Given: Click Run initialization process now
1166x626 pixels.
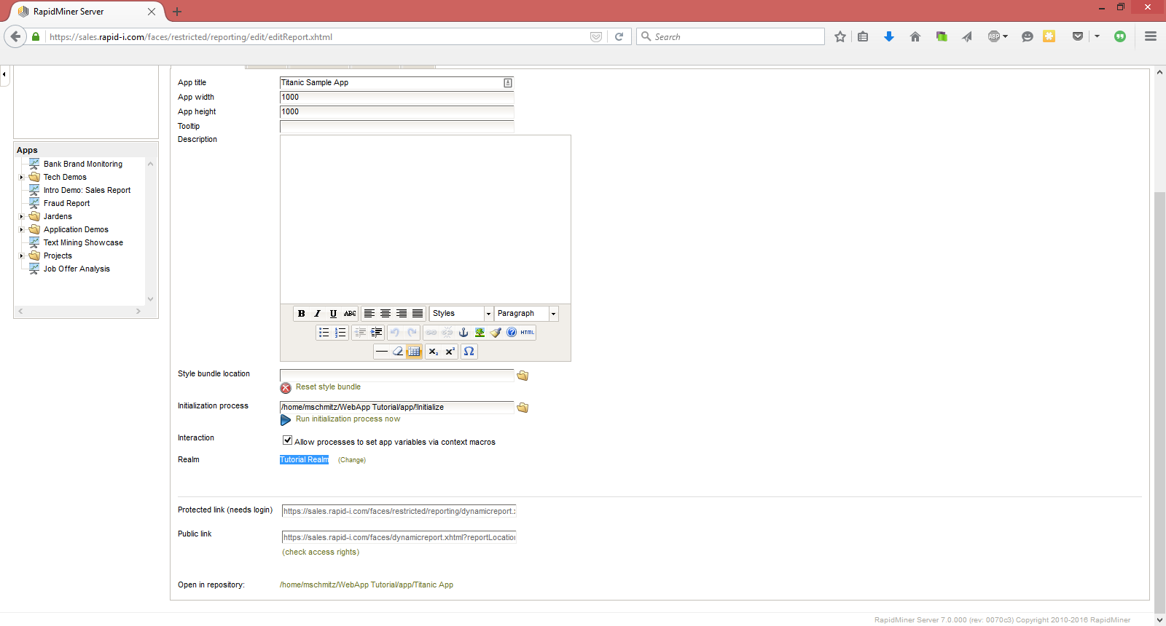Looking at the screenshot, I should (348, 419).
